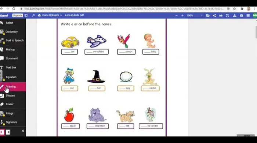
Task: Select the second page layout button in the sidebar footer
Action: 8,132
